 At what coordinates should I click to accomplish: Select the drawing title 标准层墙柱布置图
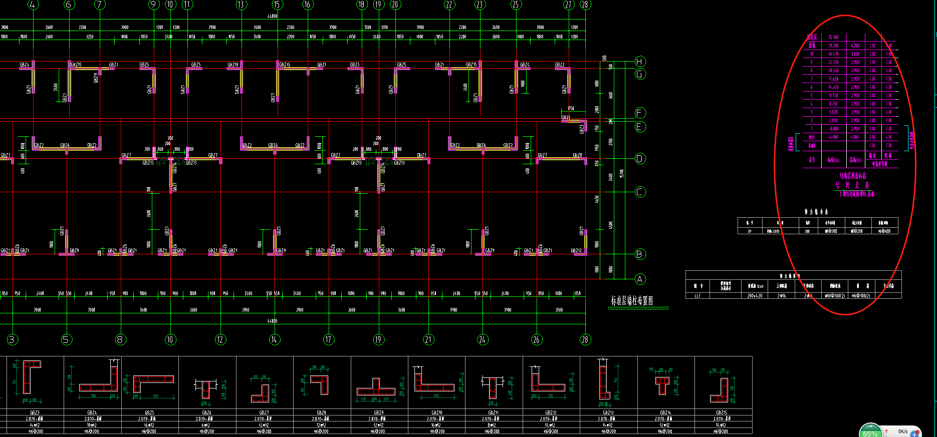click(x=632, y=301)
